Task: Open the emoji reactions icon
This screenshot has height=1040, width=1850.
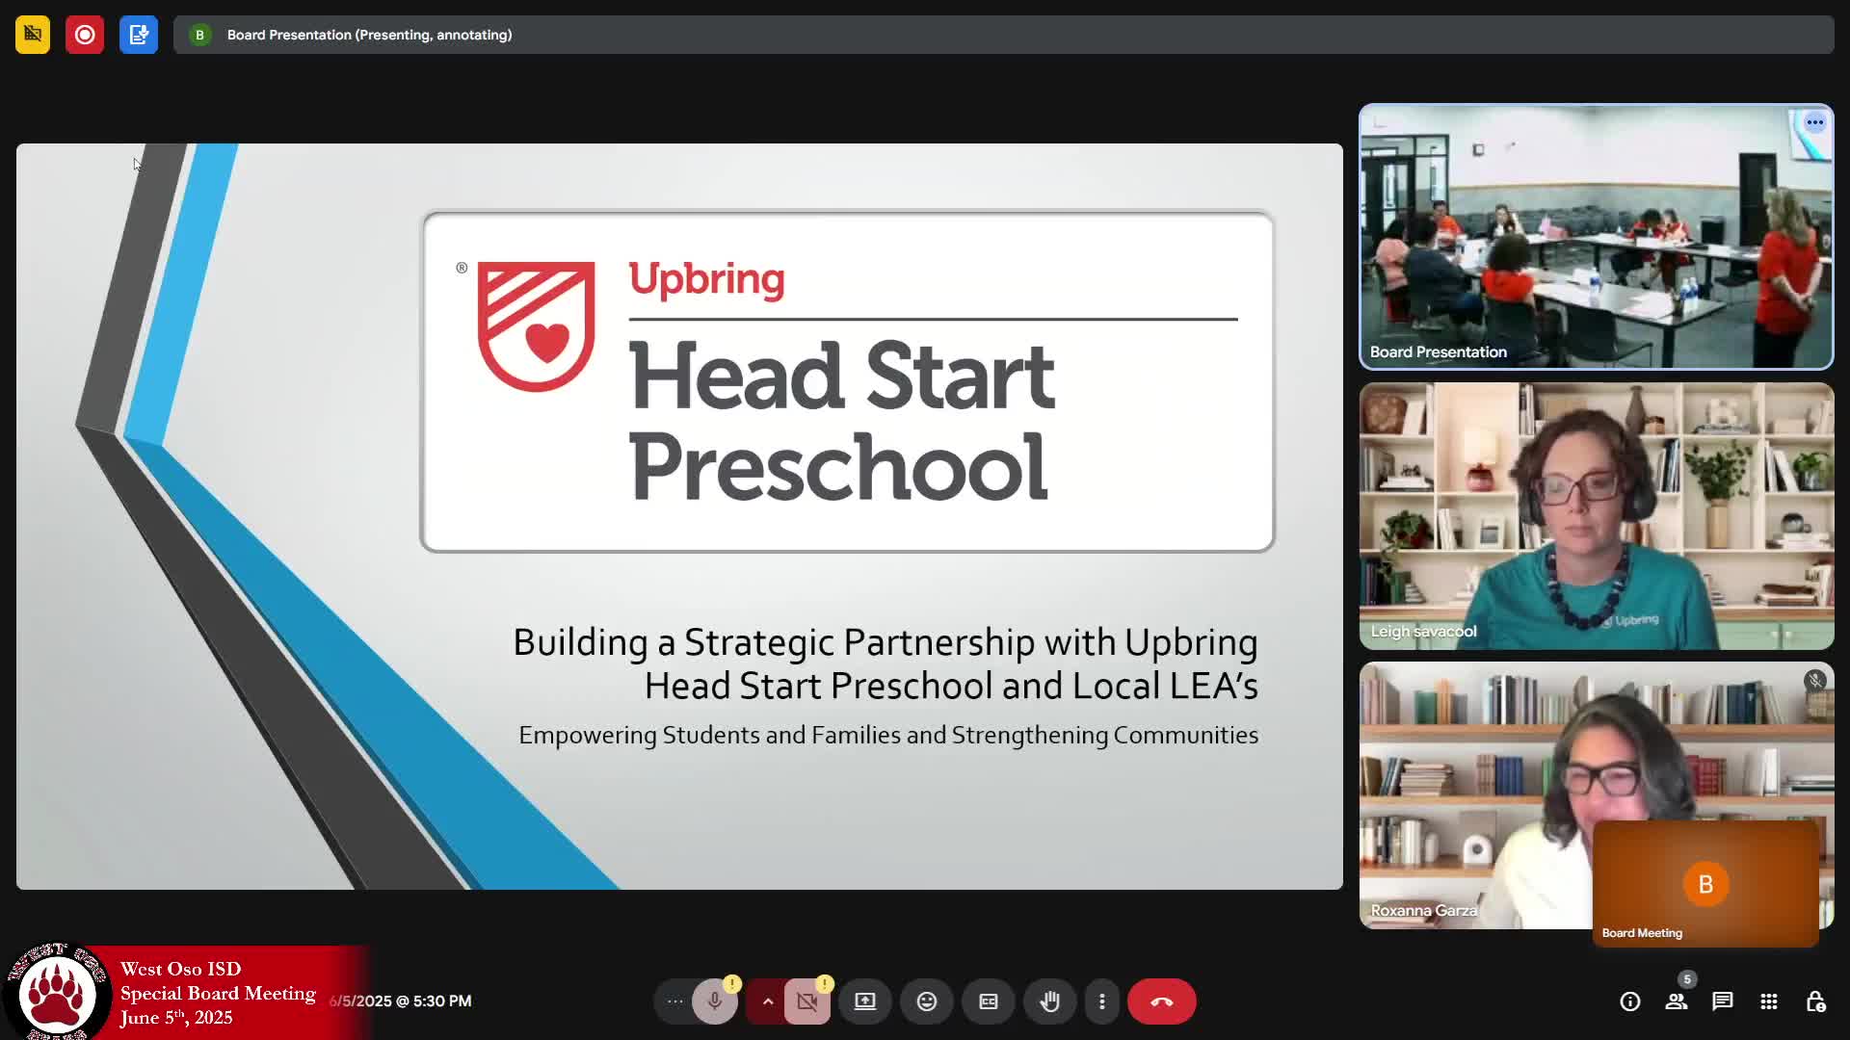Action: [x=926, y=1001]
